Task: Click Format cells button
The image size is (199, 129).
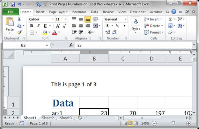Action: 154,32
